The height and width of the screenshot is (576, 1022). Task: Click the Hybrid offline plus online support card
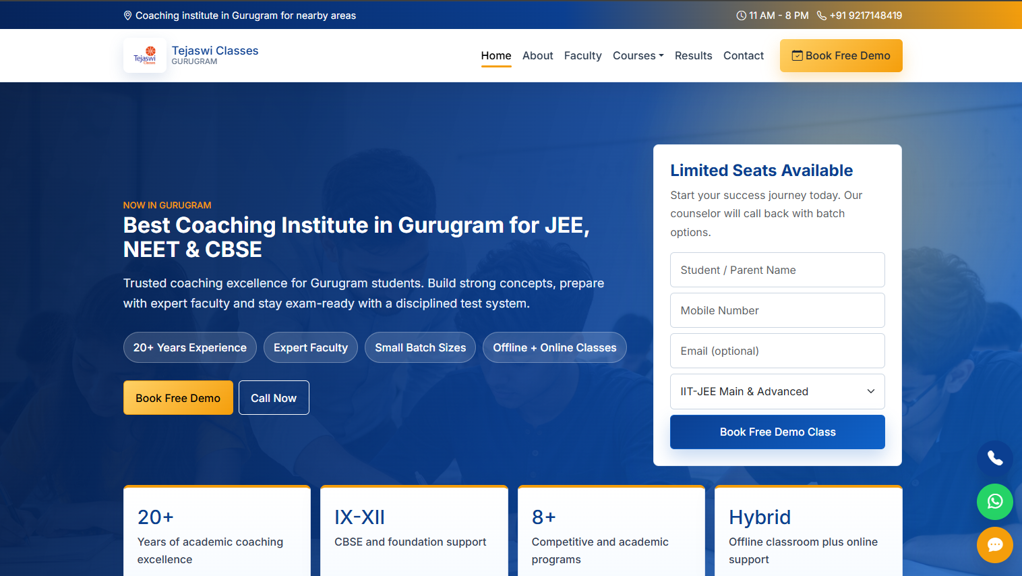pyautogui.click(x=808, y=531)
